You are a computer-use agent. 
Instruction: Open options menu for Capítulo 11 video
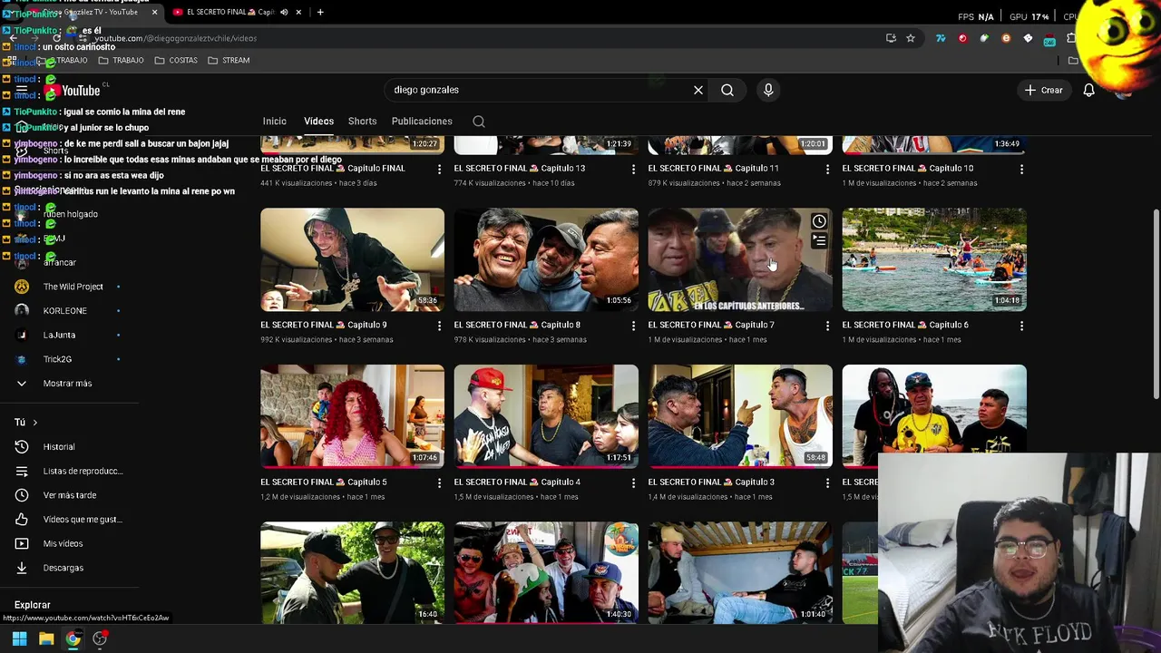[x=827, y=169]
